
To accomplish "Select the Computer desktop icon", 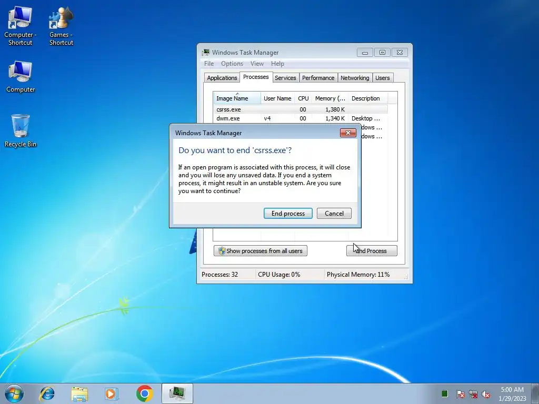I will click(x=21, y=77).
